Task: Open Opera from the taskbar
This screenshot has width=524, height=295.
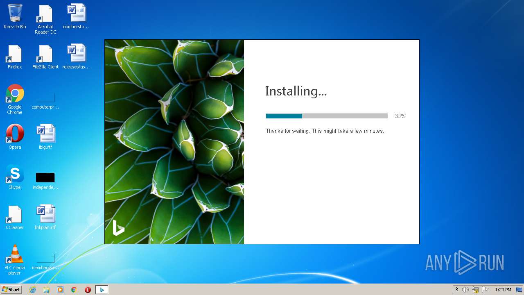Action: tap(88, 290)
